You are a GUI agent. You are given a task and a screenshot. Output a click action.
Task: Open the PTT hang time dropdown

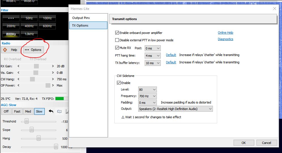tap(153, 55)
